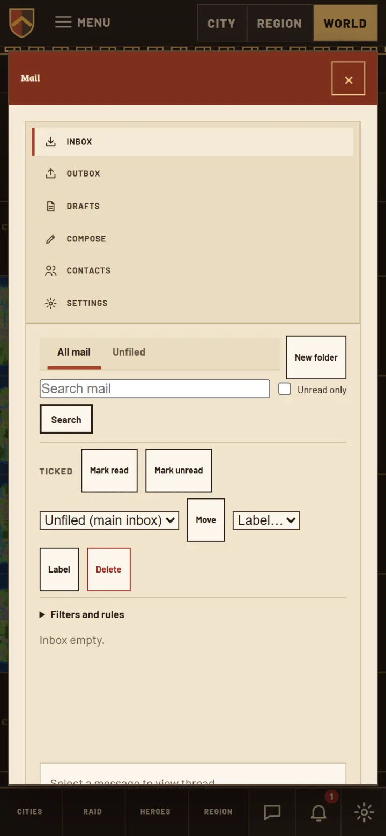
Task: Open the OUTBOX section
Action: pos(193,174)
